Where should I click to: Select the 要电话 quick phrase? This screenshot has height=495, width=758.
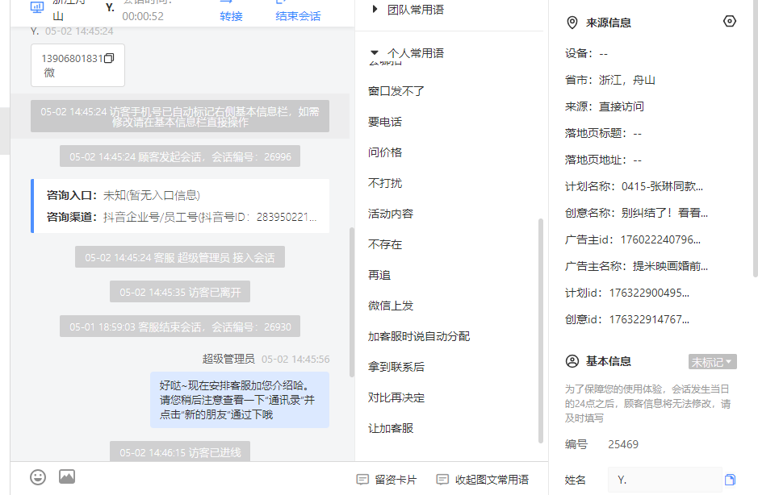point(385,122)
